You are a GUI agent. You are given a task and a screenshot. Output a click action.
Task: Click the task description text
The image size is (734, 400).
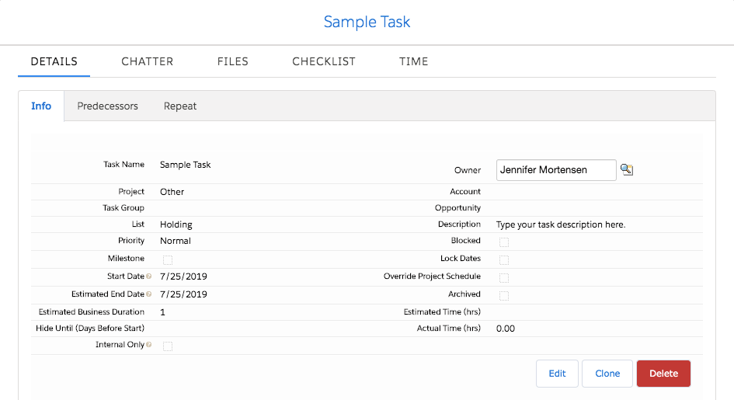tap(561, 224)
